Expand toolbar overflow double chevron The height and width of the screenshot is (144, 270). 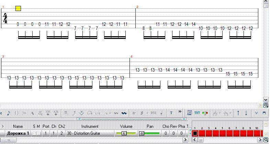tap(180, 112)
